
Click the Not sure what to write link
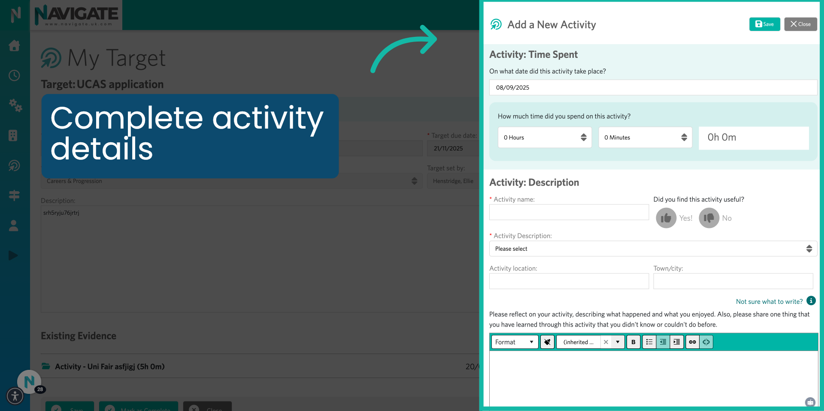pyautogui.click(x=769, y=301)
